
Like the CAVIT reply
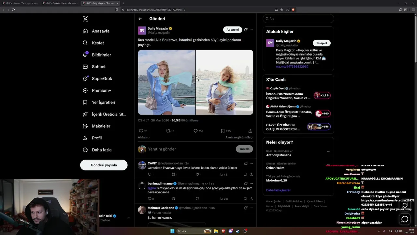(197, 175)
